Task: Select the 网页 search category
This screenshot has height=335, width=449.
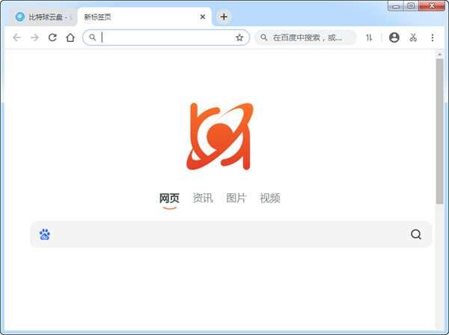Action: click(x=169, y=199)
